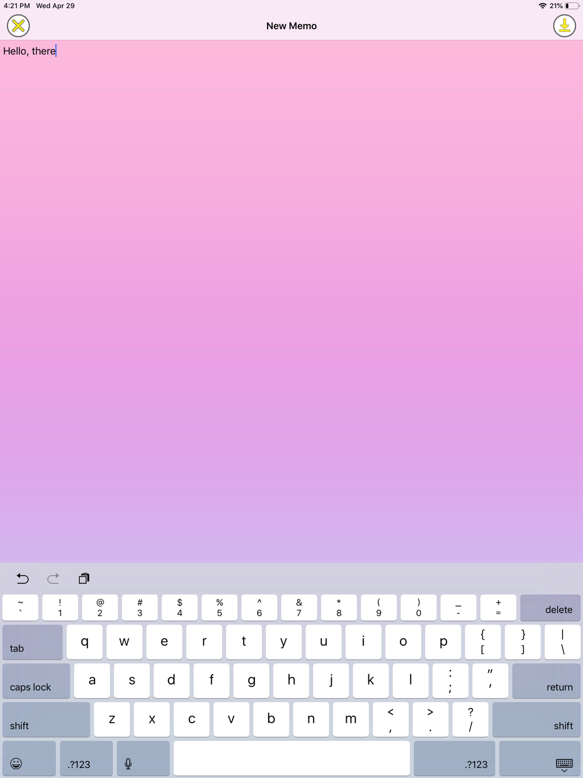Tap the plus and equals key

[498, 608]
